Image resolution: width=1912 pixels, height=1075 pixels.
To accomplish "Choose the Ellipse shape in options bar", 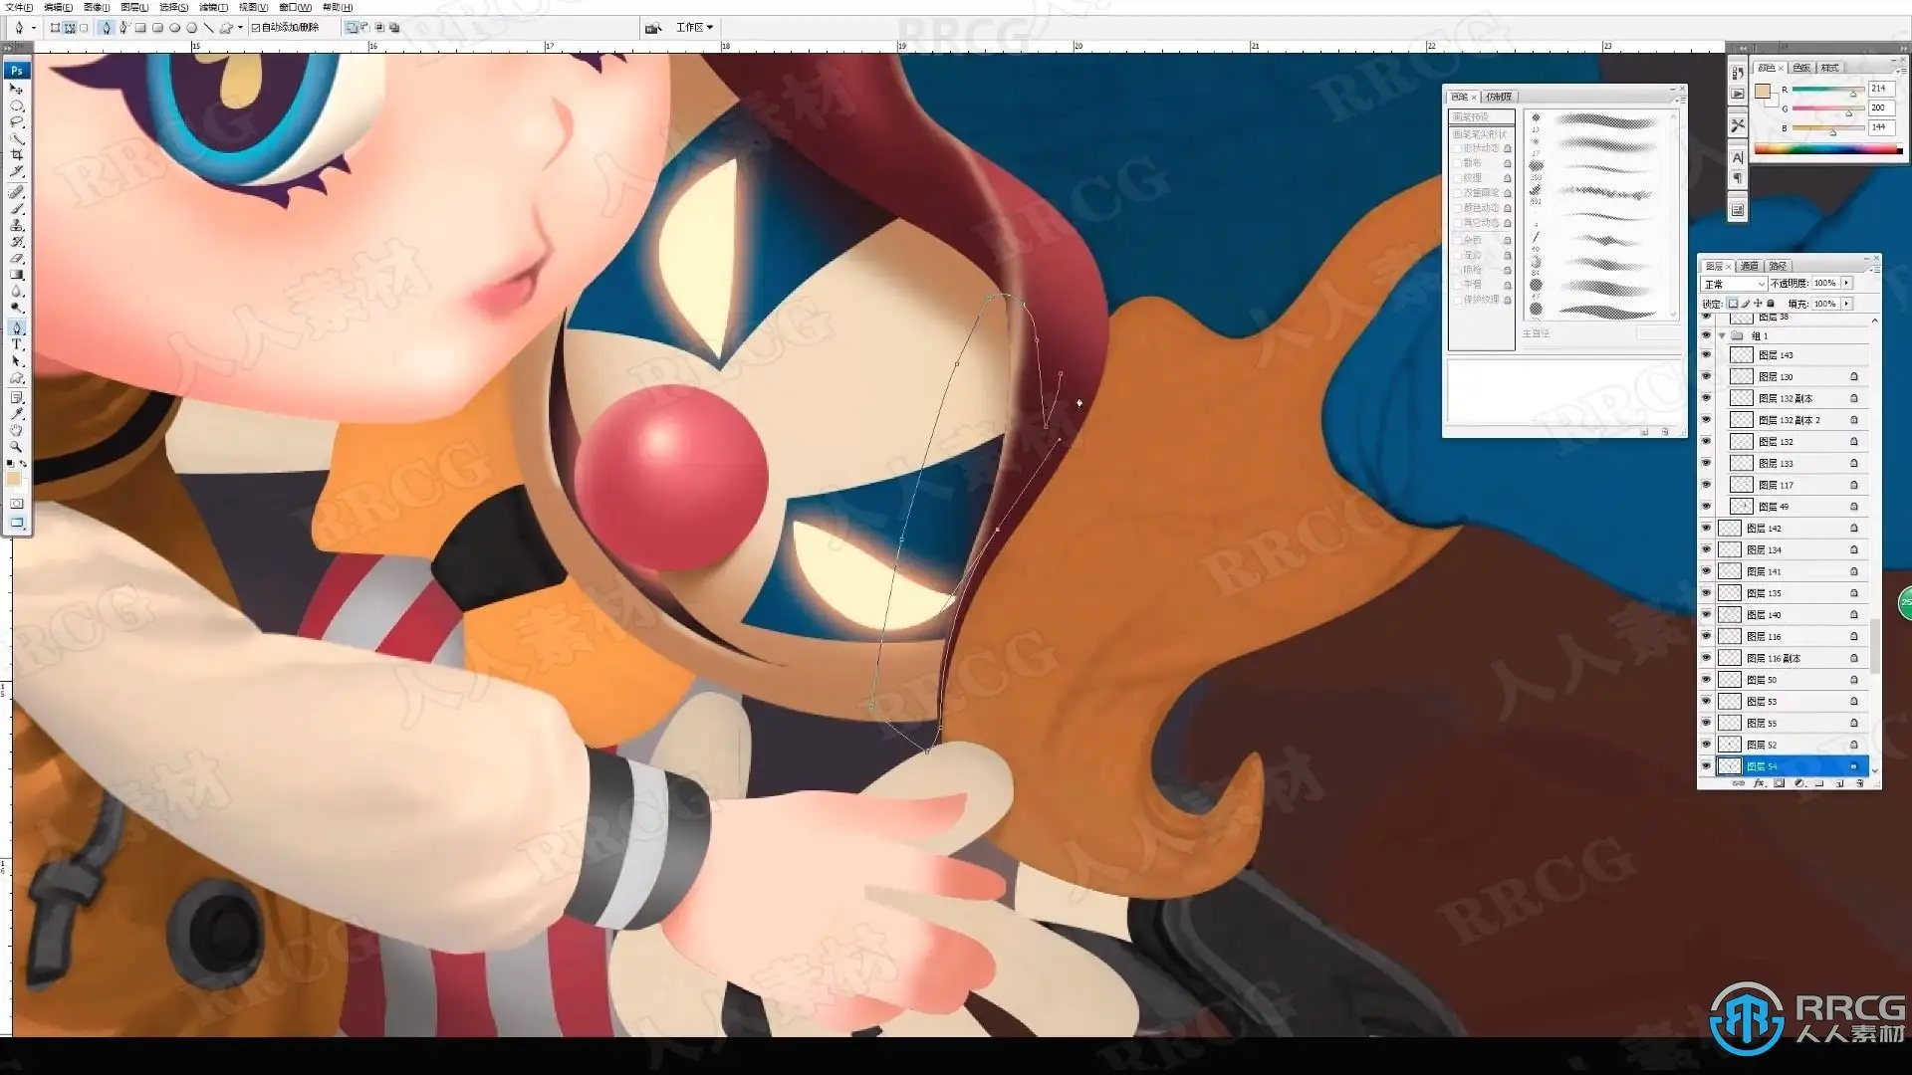I will point(174,28).
